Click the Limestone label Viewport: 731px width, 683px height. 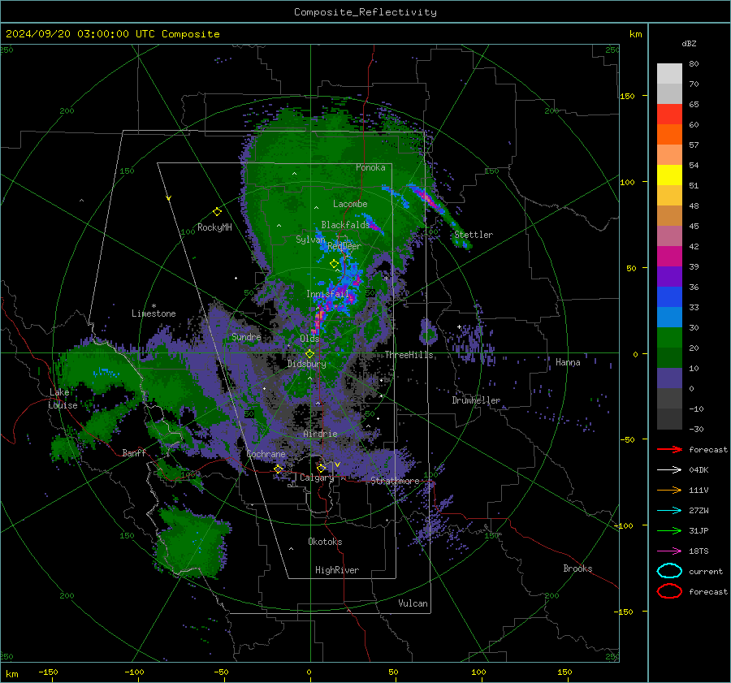pyautogui.click(x=154, y=313)
